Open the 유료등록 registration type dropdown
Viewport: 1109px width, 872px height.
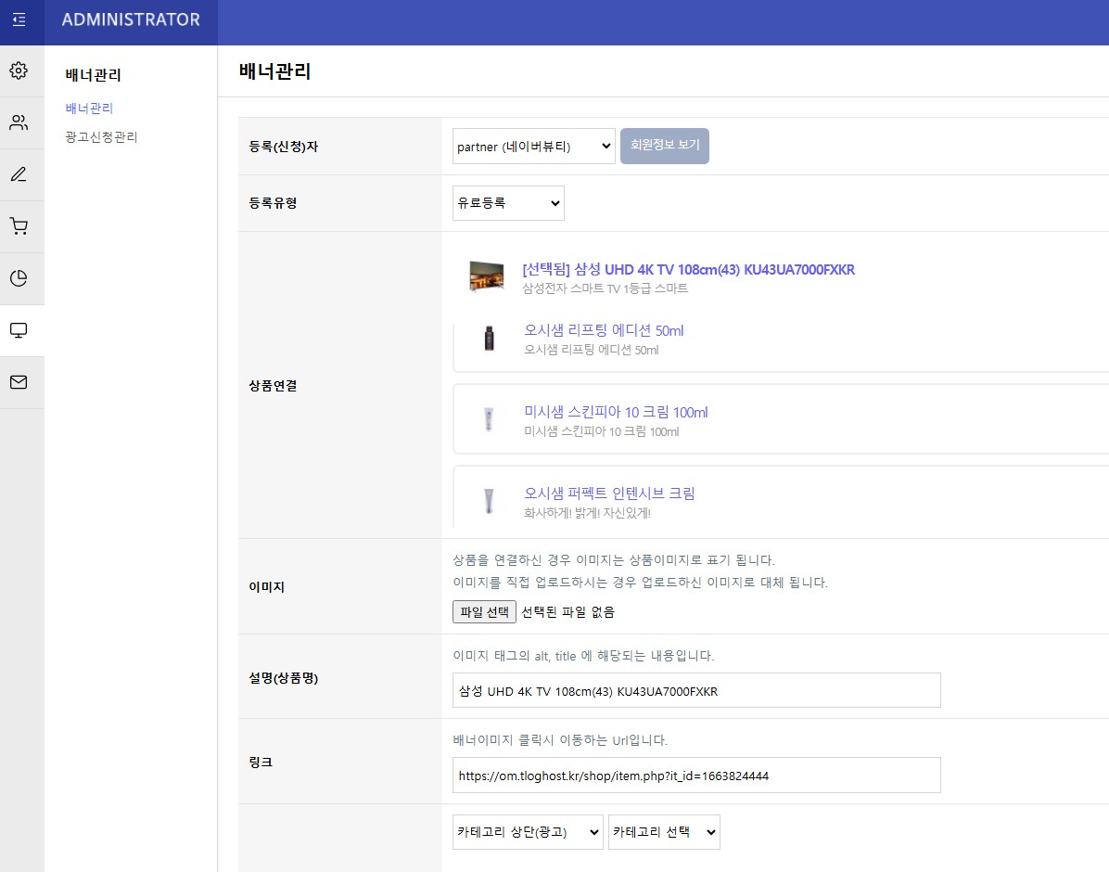(508, 203)
